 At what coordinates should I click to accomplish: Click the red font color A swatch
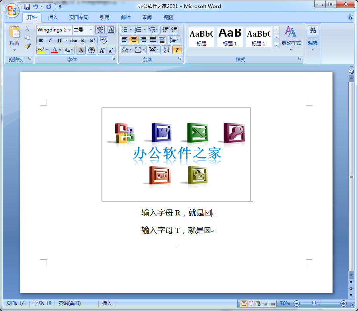[55, 50]
